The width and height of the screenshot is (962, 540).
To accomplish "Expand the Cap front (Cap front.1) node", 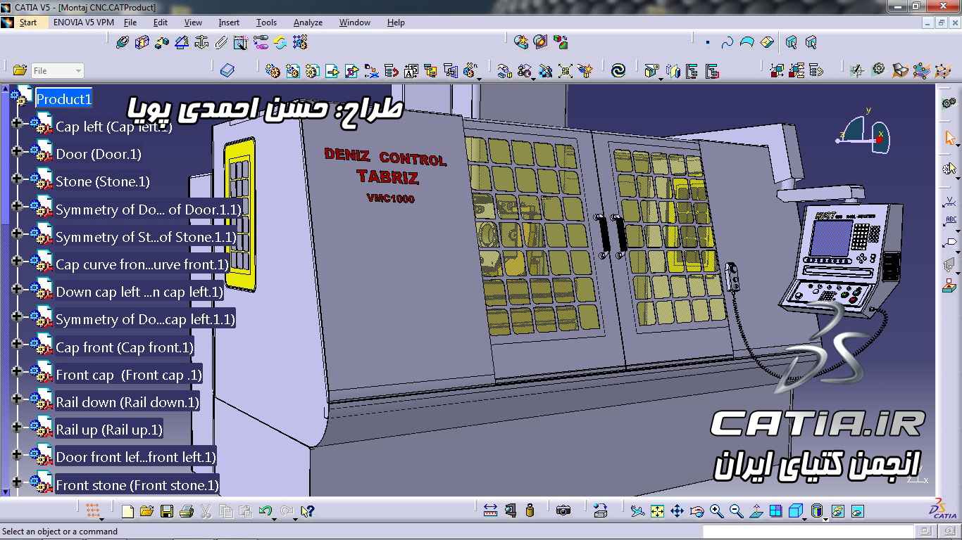I will (x=17, y=345).
